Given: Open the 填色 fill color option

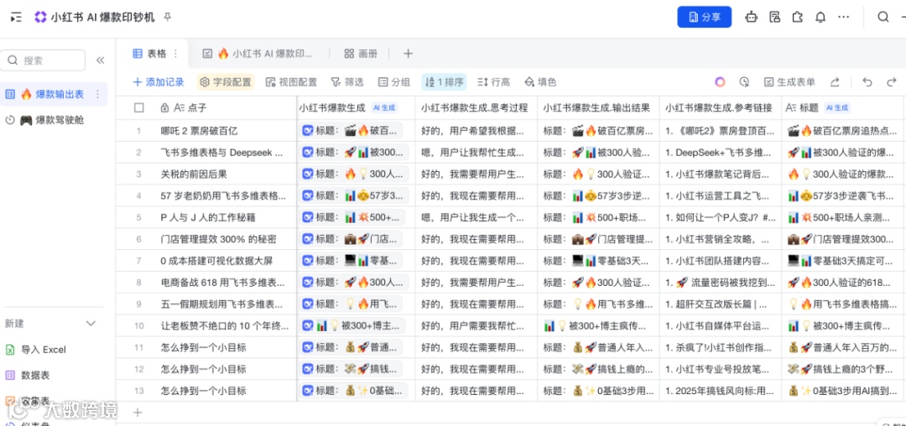Looking at the screenshot, I should pyautogui.click(x=539, y=82).
